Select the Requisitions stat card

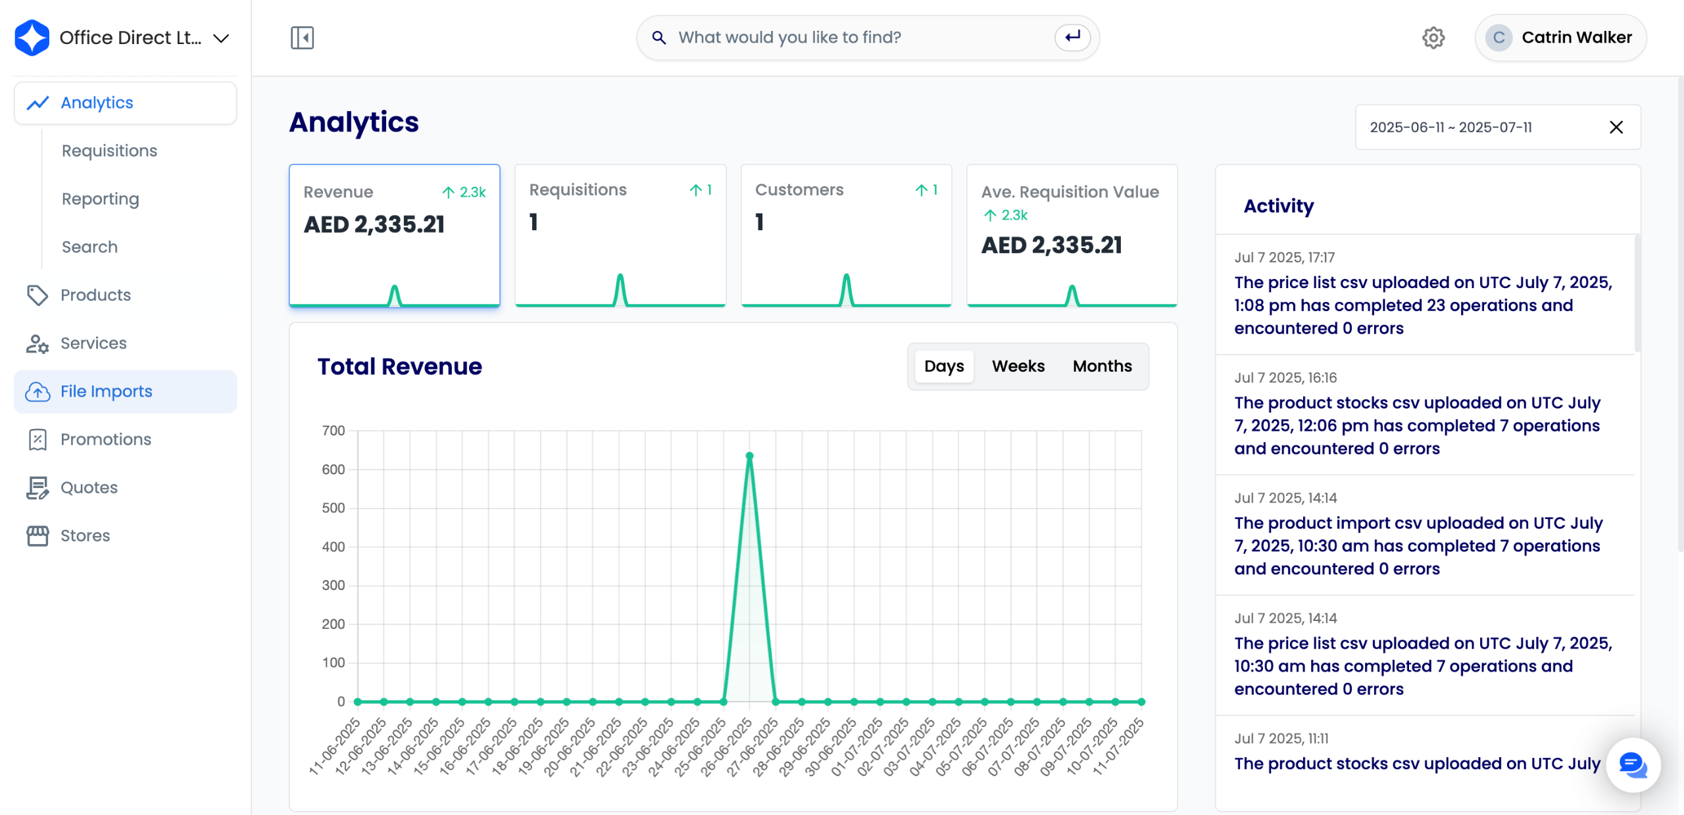[x=620, y=235]
